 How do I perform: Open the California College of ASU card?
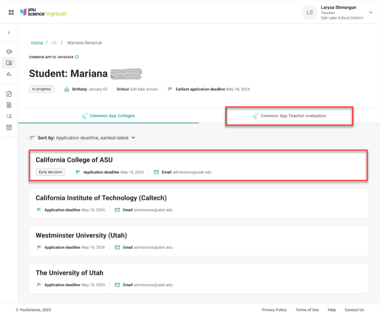[x=198, y=165]
